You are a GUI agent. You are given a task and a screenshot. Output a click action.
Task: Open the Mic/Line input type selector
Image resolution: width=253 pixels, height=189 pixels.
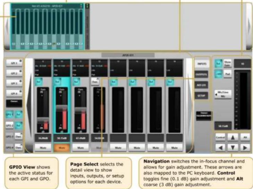[x=223, y=94]
